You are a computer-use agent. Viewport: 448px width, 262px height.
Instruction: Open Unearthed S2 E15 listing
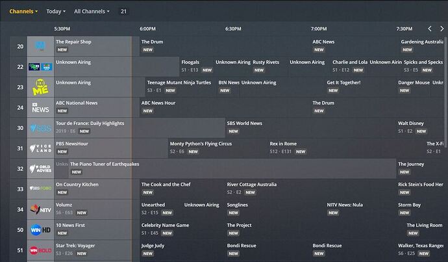pyautogui.click(x=161, y=209)
